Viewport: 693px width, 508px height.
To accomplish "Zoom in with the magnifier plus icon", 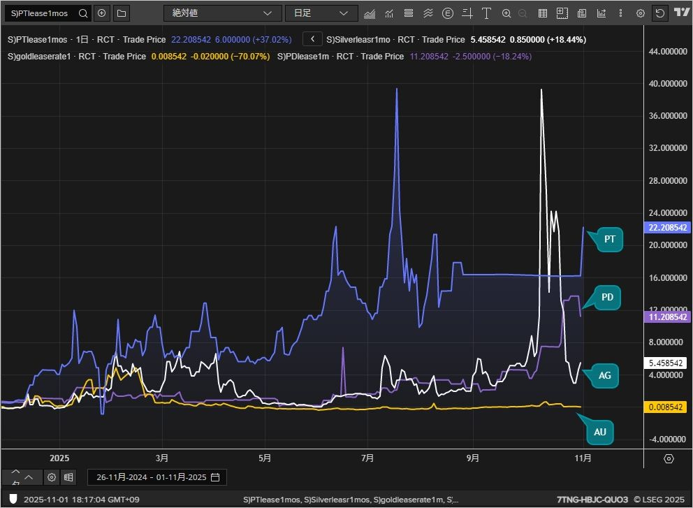I will [506, 13].
